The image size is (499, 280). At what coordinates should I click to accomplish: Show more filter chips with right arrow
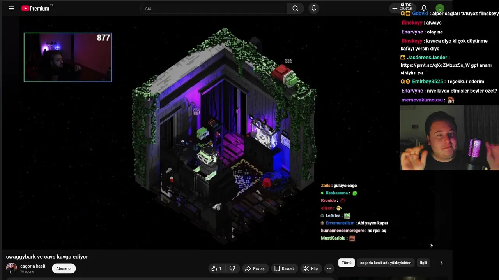coord(441,263)
